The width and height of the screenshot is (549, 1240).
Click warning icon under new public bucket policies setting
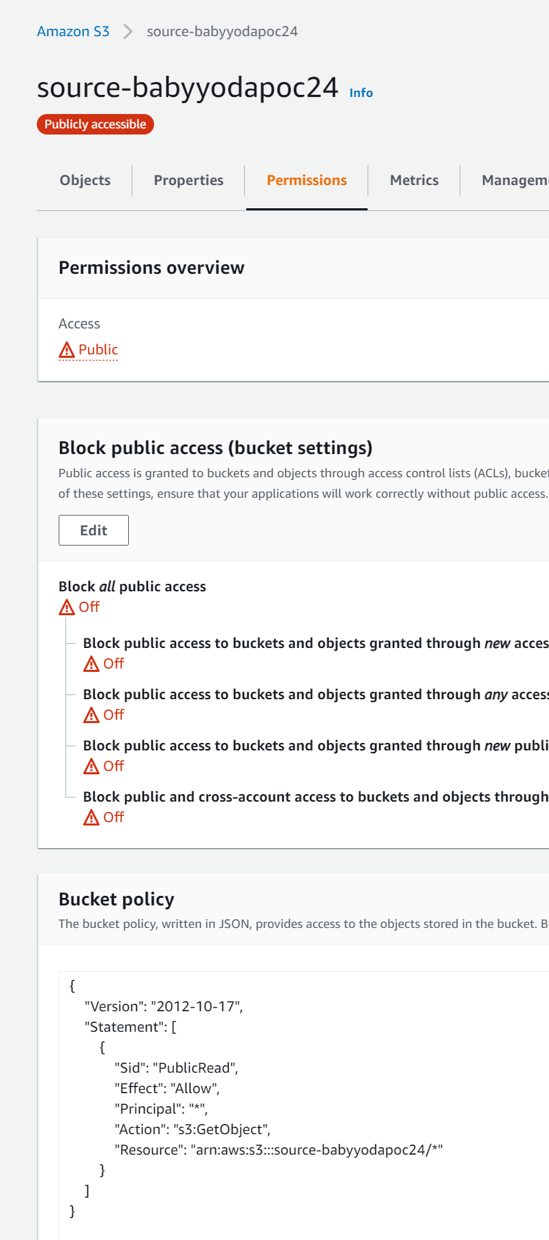(x=91, y=766)
